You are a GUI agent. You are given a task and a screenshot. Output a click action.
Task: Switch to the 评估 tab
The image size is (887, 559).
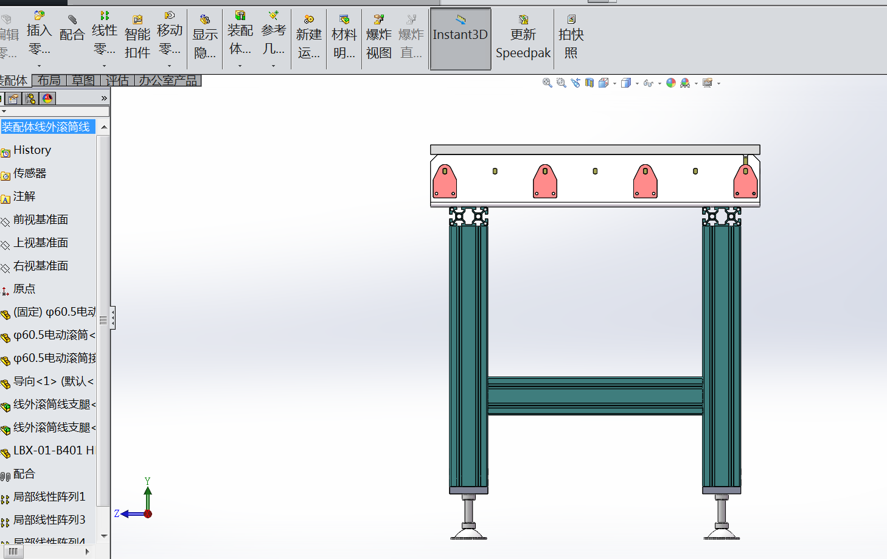tap(117, 80)
